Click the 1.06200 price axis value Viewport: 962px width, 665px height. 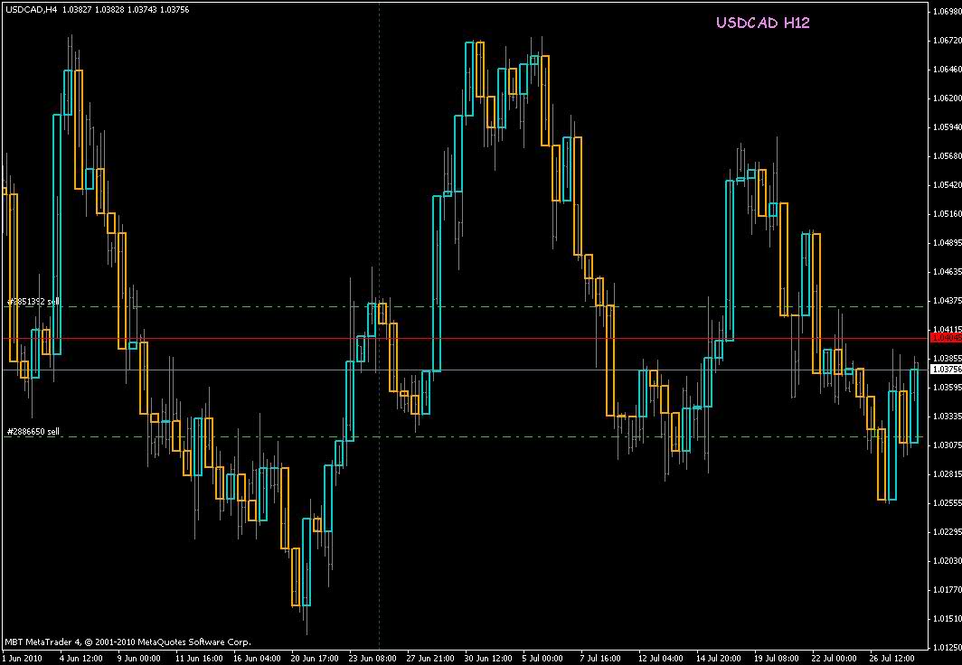(x=947, y=98)
